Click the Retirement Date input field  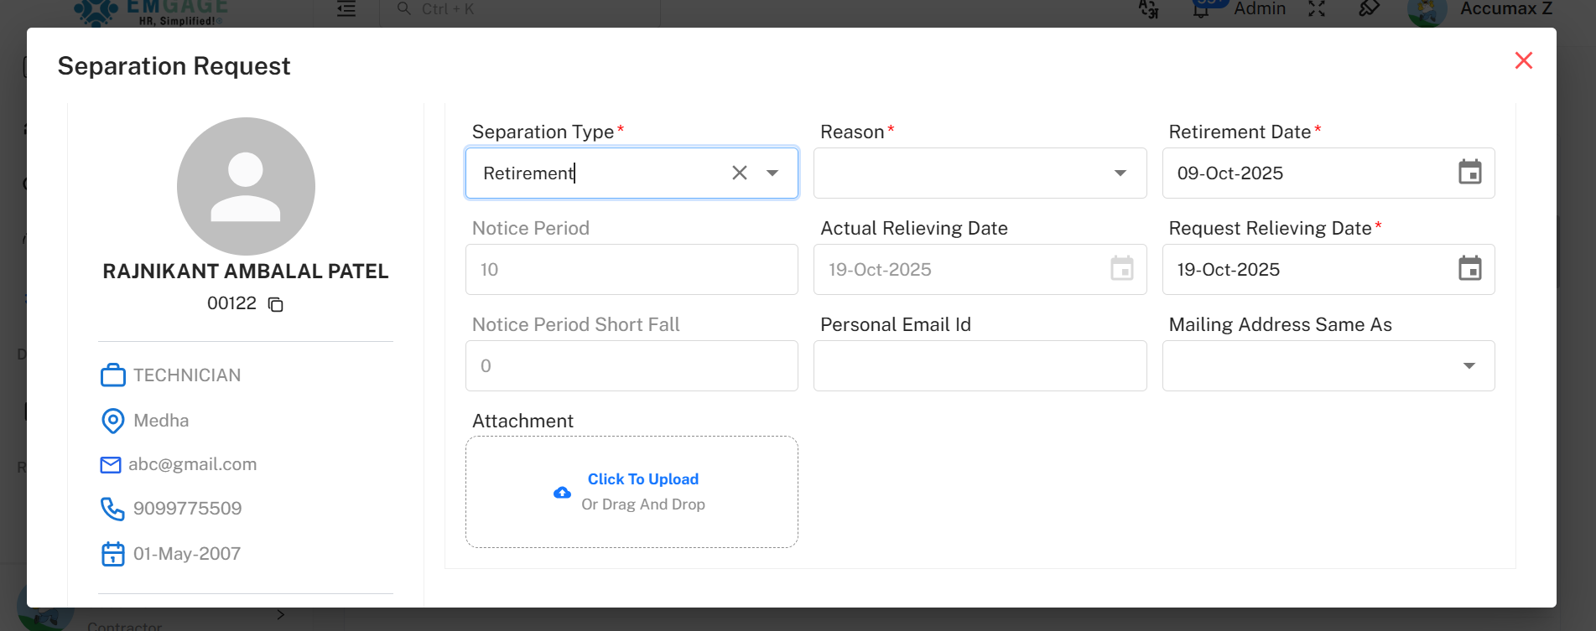(x=1308, y=173)
